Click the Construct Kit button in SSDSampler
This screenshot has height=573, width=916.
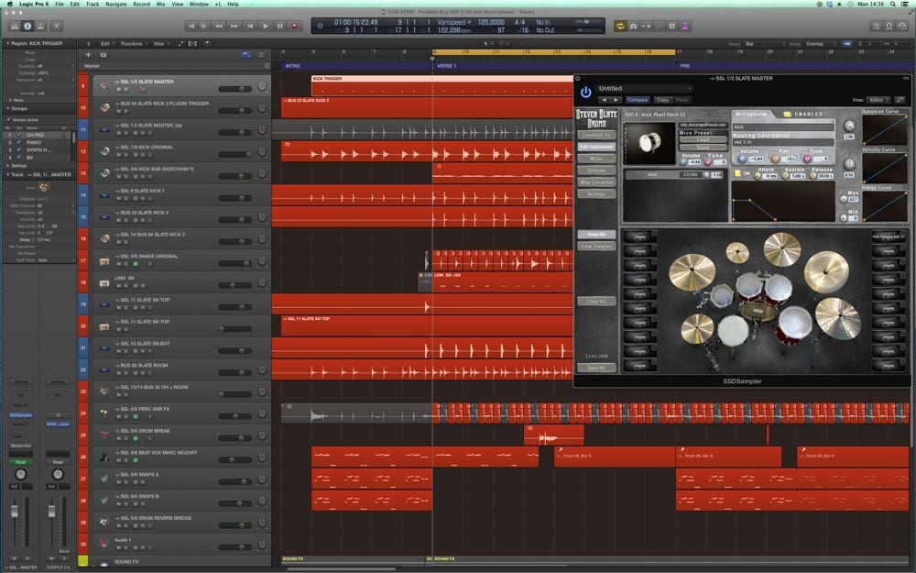[596, 135]
